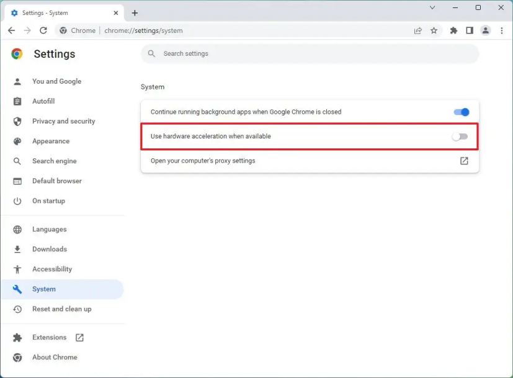Click the Chrome site info chip in the address bar
Image resolution: width=513 pixels, height=378 pixels.
pyautogui.click(x=78, y=30)
